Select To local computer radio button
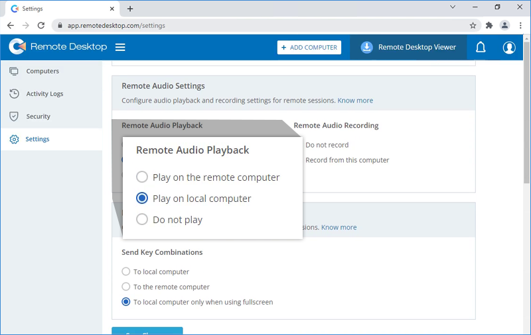 (126, 271)
